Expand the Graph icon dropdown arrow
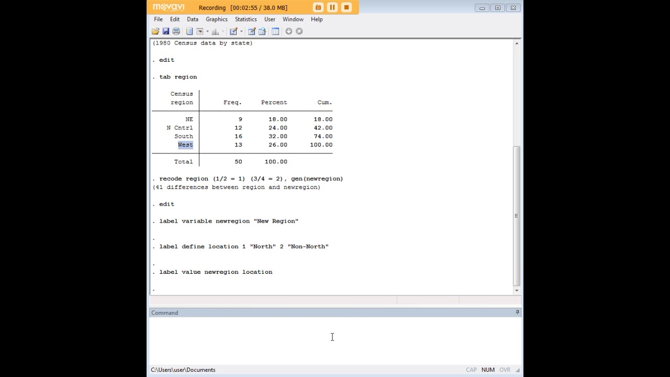The width and height of the screenshot is (670, 377). [223, 31]
